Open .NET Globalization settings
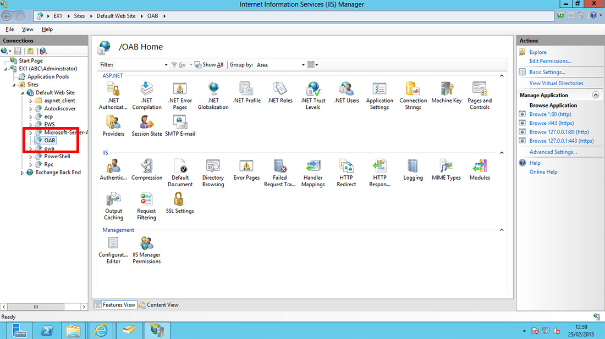Viewport: 605px width, 339px height. (x=213, y=96)
